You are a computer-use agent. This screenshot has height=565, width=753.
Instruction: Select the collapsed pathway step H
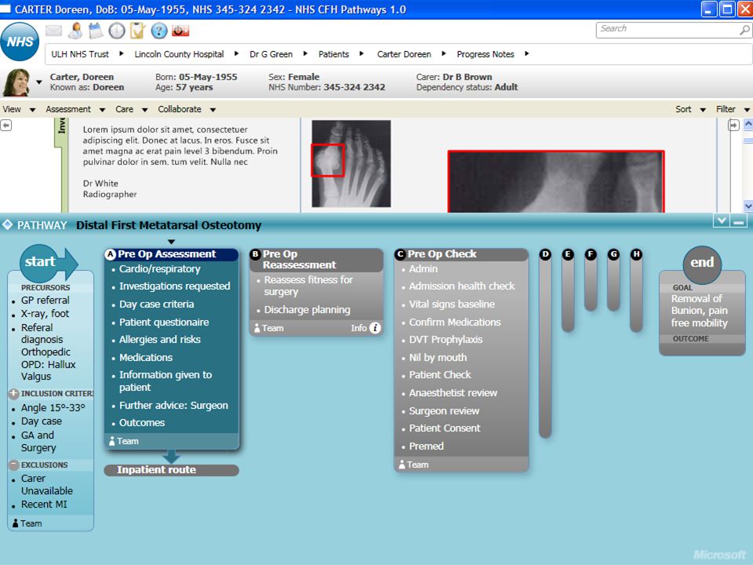tap(636, 290)
